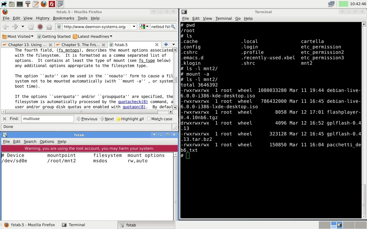Expand the Latest Headlines feed dropdown
Image resolution: width=367 pixels, height=229 pixels.
(x=93, y=36)
